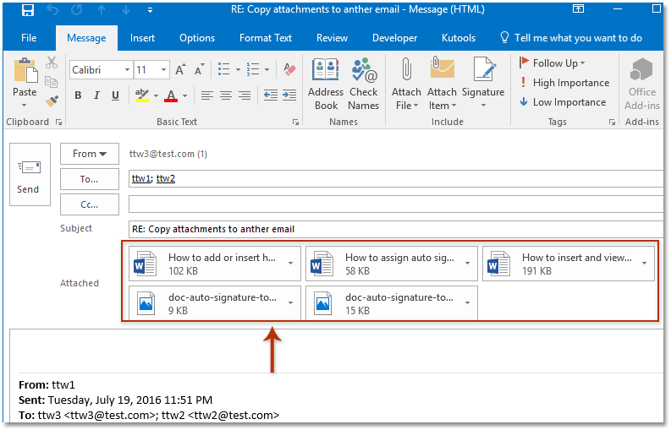The height and width of the screenshot is (430, 671).
Task: Toggle Bold formatting
Action: pos(78,95)
